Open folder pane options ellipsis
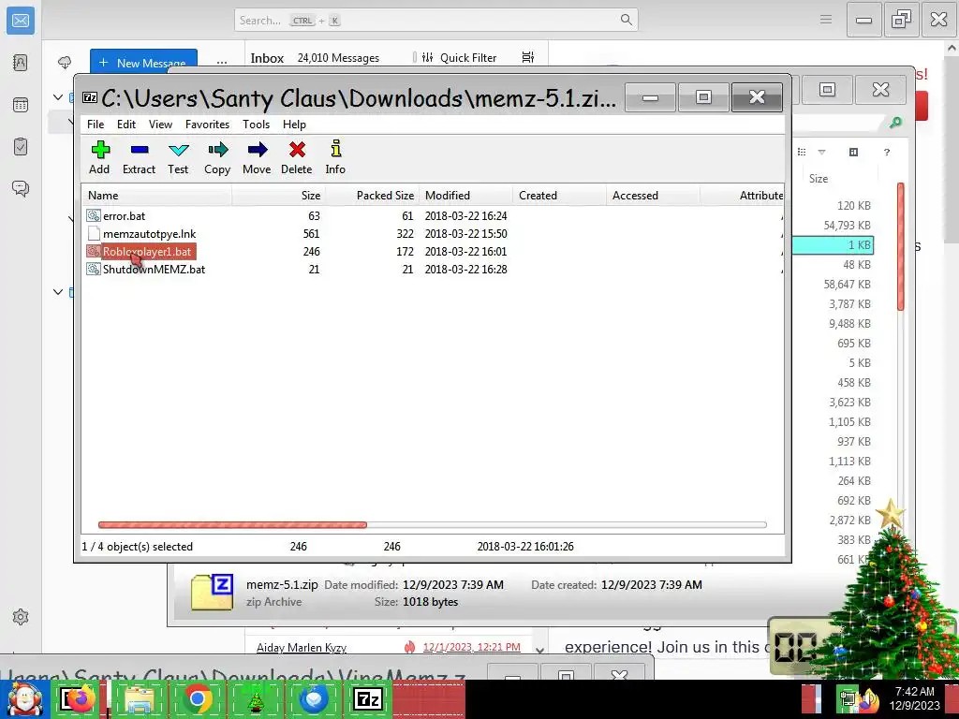 coord(221,63)
